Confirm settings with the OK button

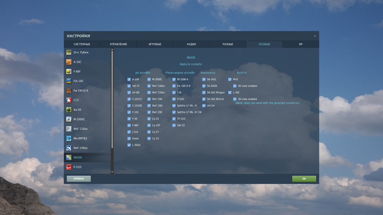coord(304,179)
